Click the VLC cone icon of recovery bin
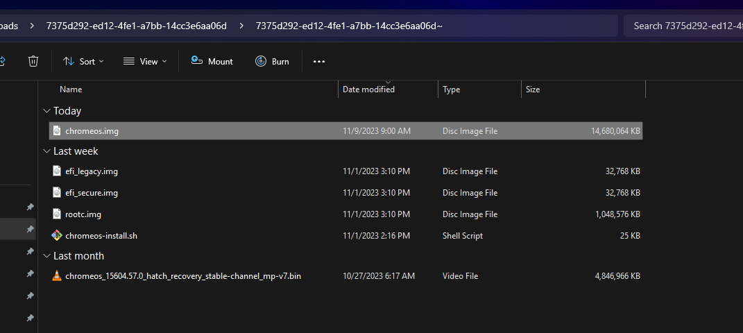This screenshot has width=743, height=333. tap(58, 276)
